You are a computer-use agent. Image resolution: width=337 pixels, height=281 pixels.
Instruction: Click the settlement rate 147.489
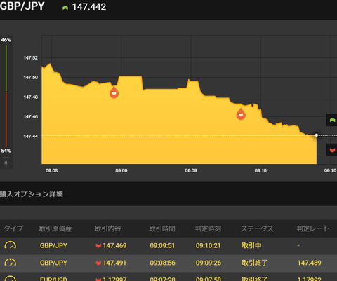pyautogui.click(x=309, y=263)
